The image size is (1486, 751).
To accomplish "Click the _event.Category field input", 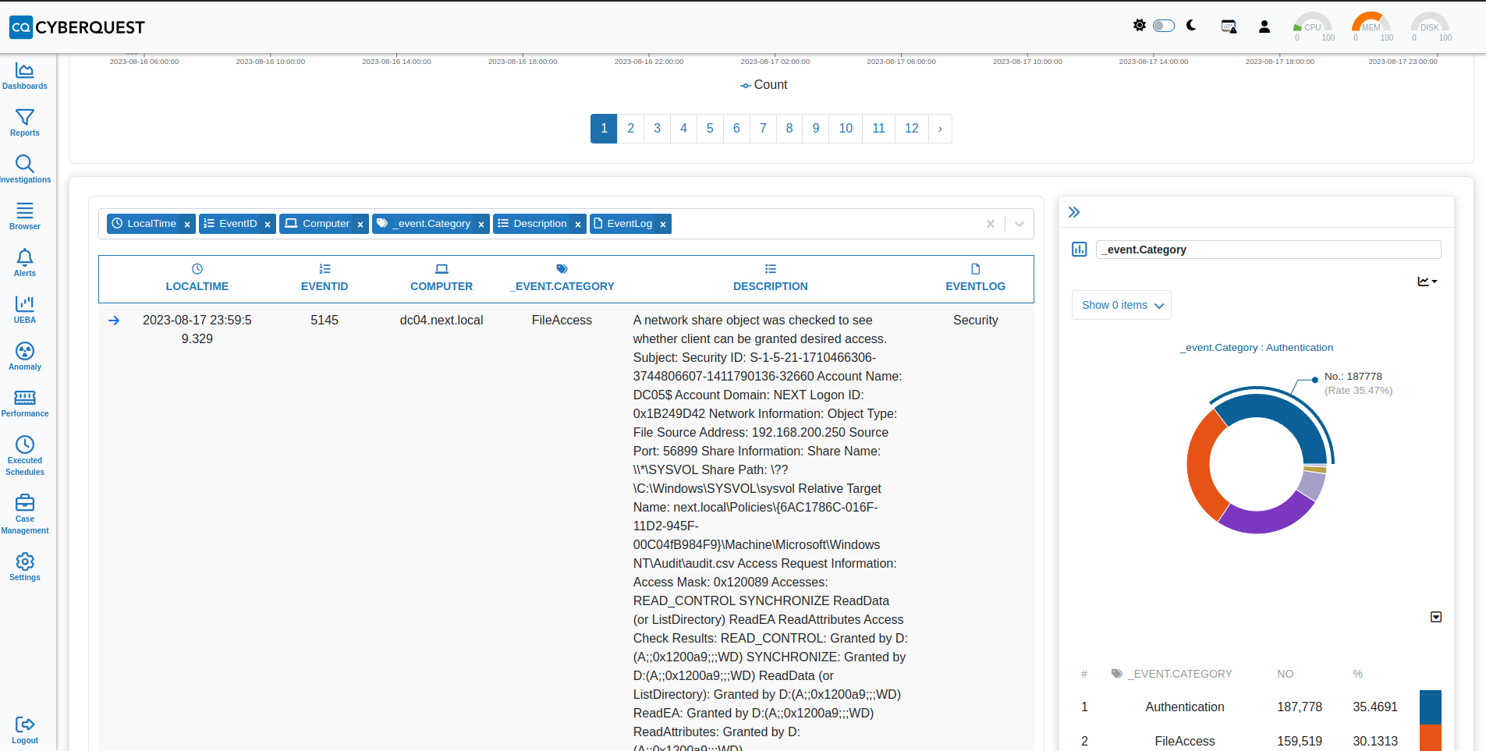I will [1268, 250].
